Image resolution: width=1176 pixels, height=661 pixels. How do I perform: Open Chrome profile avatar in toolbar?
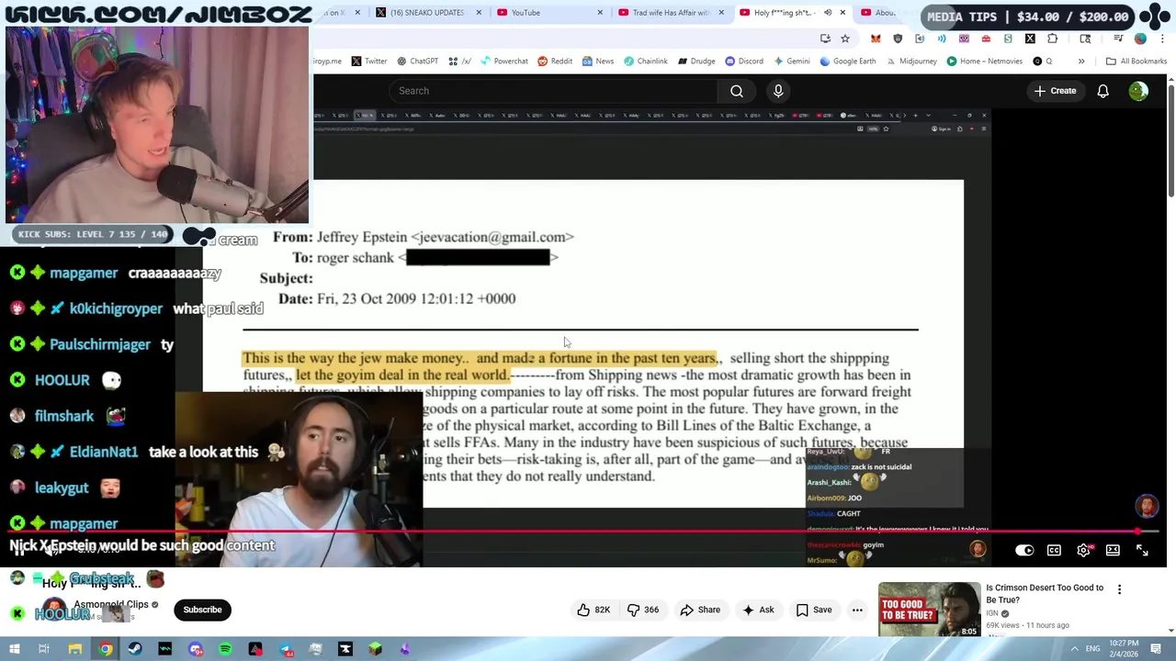(x=1140, y=39)
